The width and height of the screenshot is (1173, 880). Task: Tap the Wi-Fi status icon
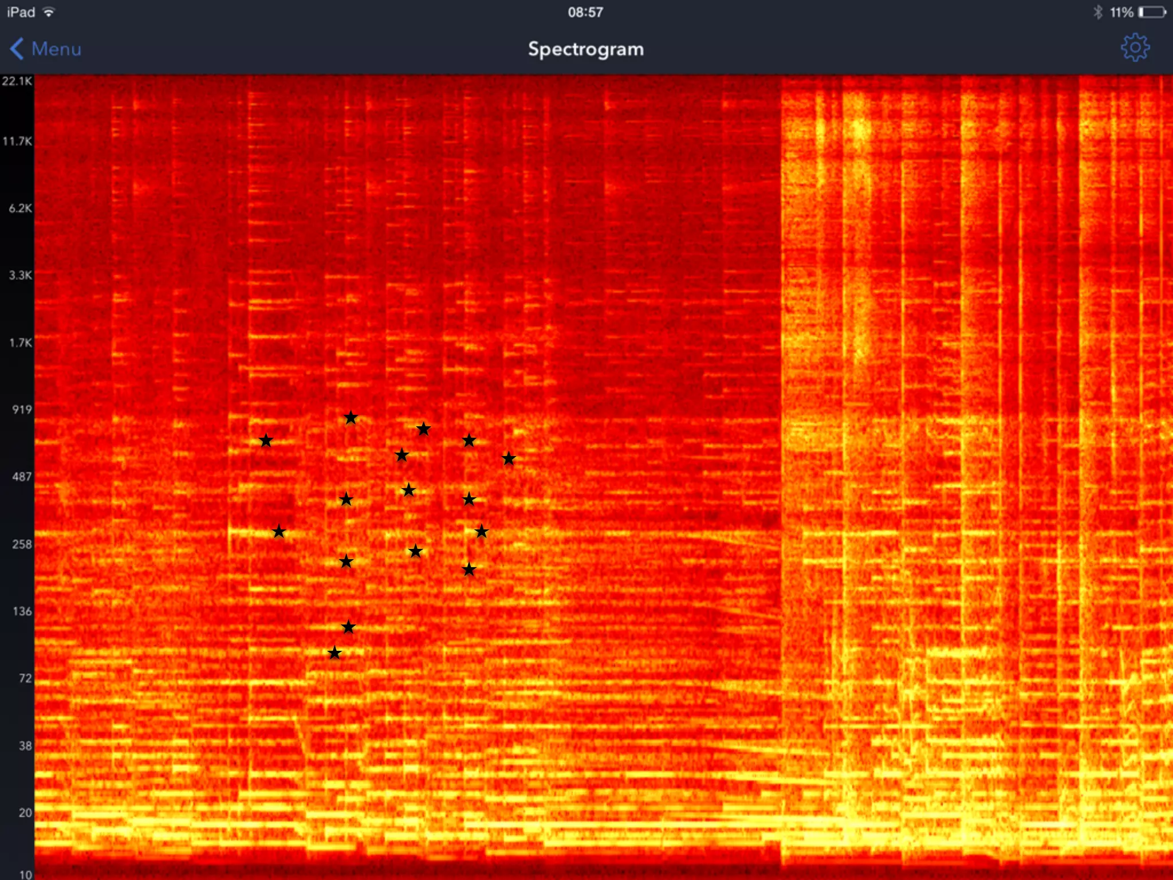coord(49,12)
